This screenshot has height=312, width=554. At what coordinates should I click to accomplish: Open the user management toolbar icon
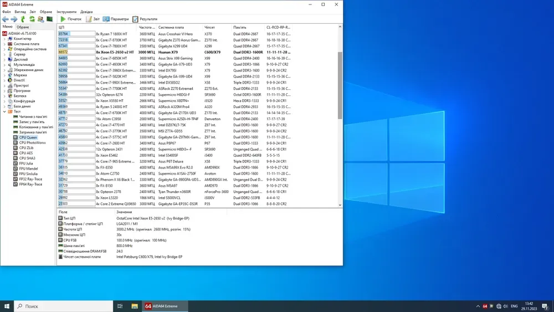(40, 19)
